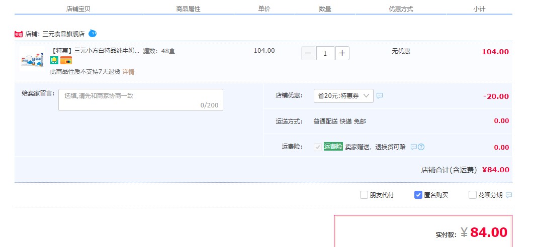
Task: Click the comment icon beside 退换货可赔
Action: [x=413, y=147]
